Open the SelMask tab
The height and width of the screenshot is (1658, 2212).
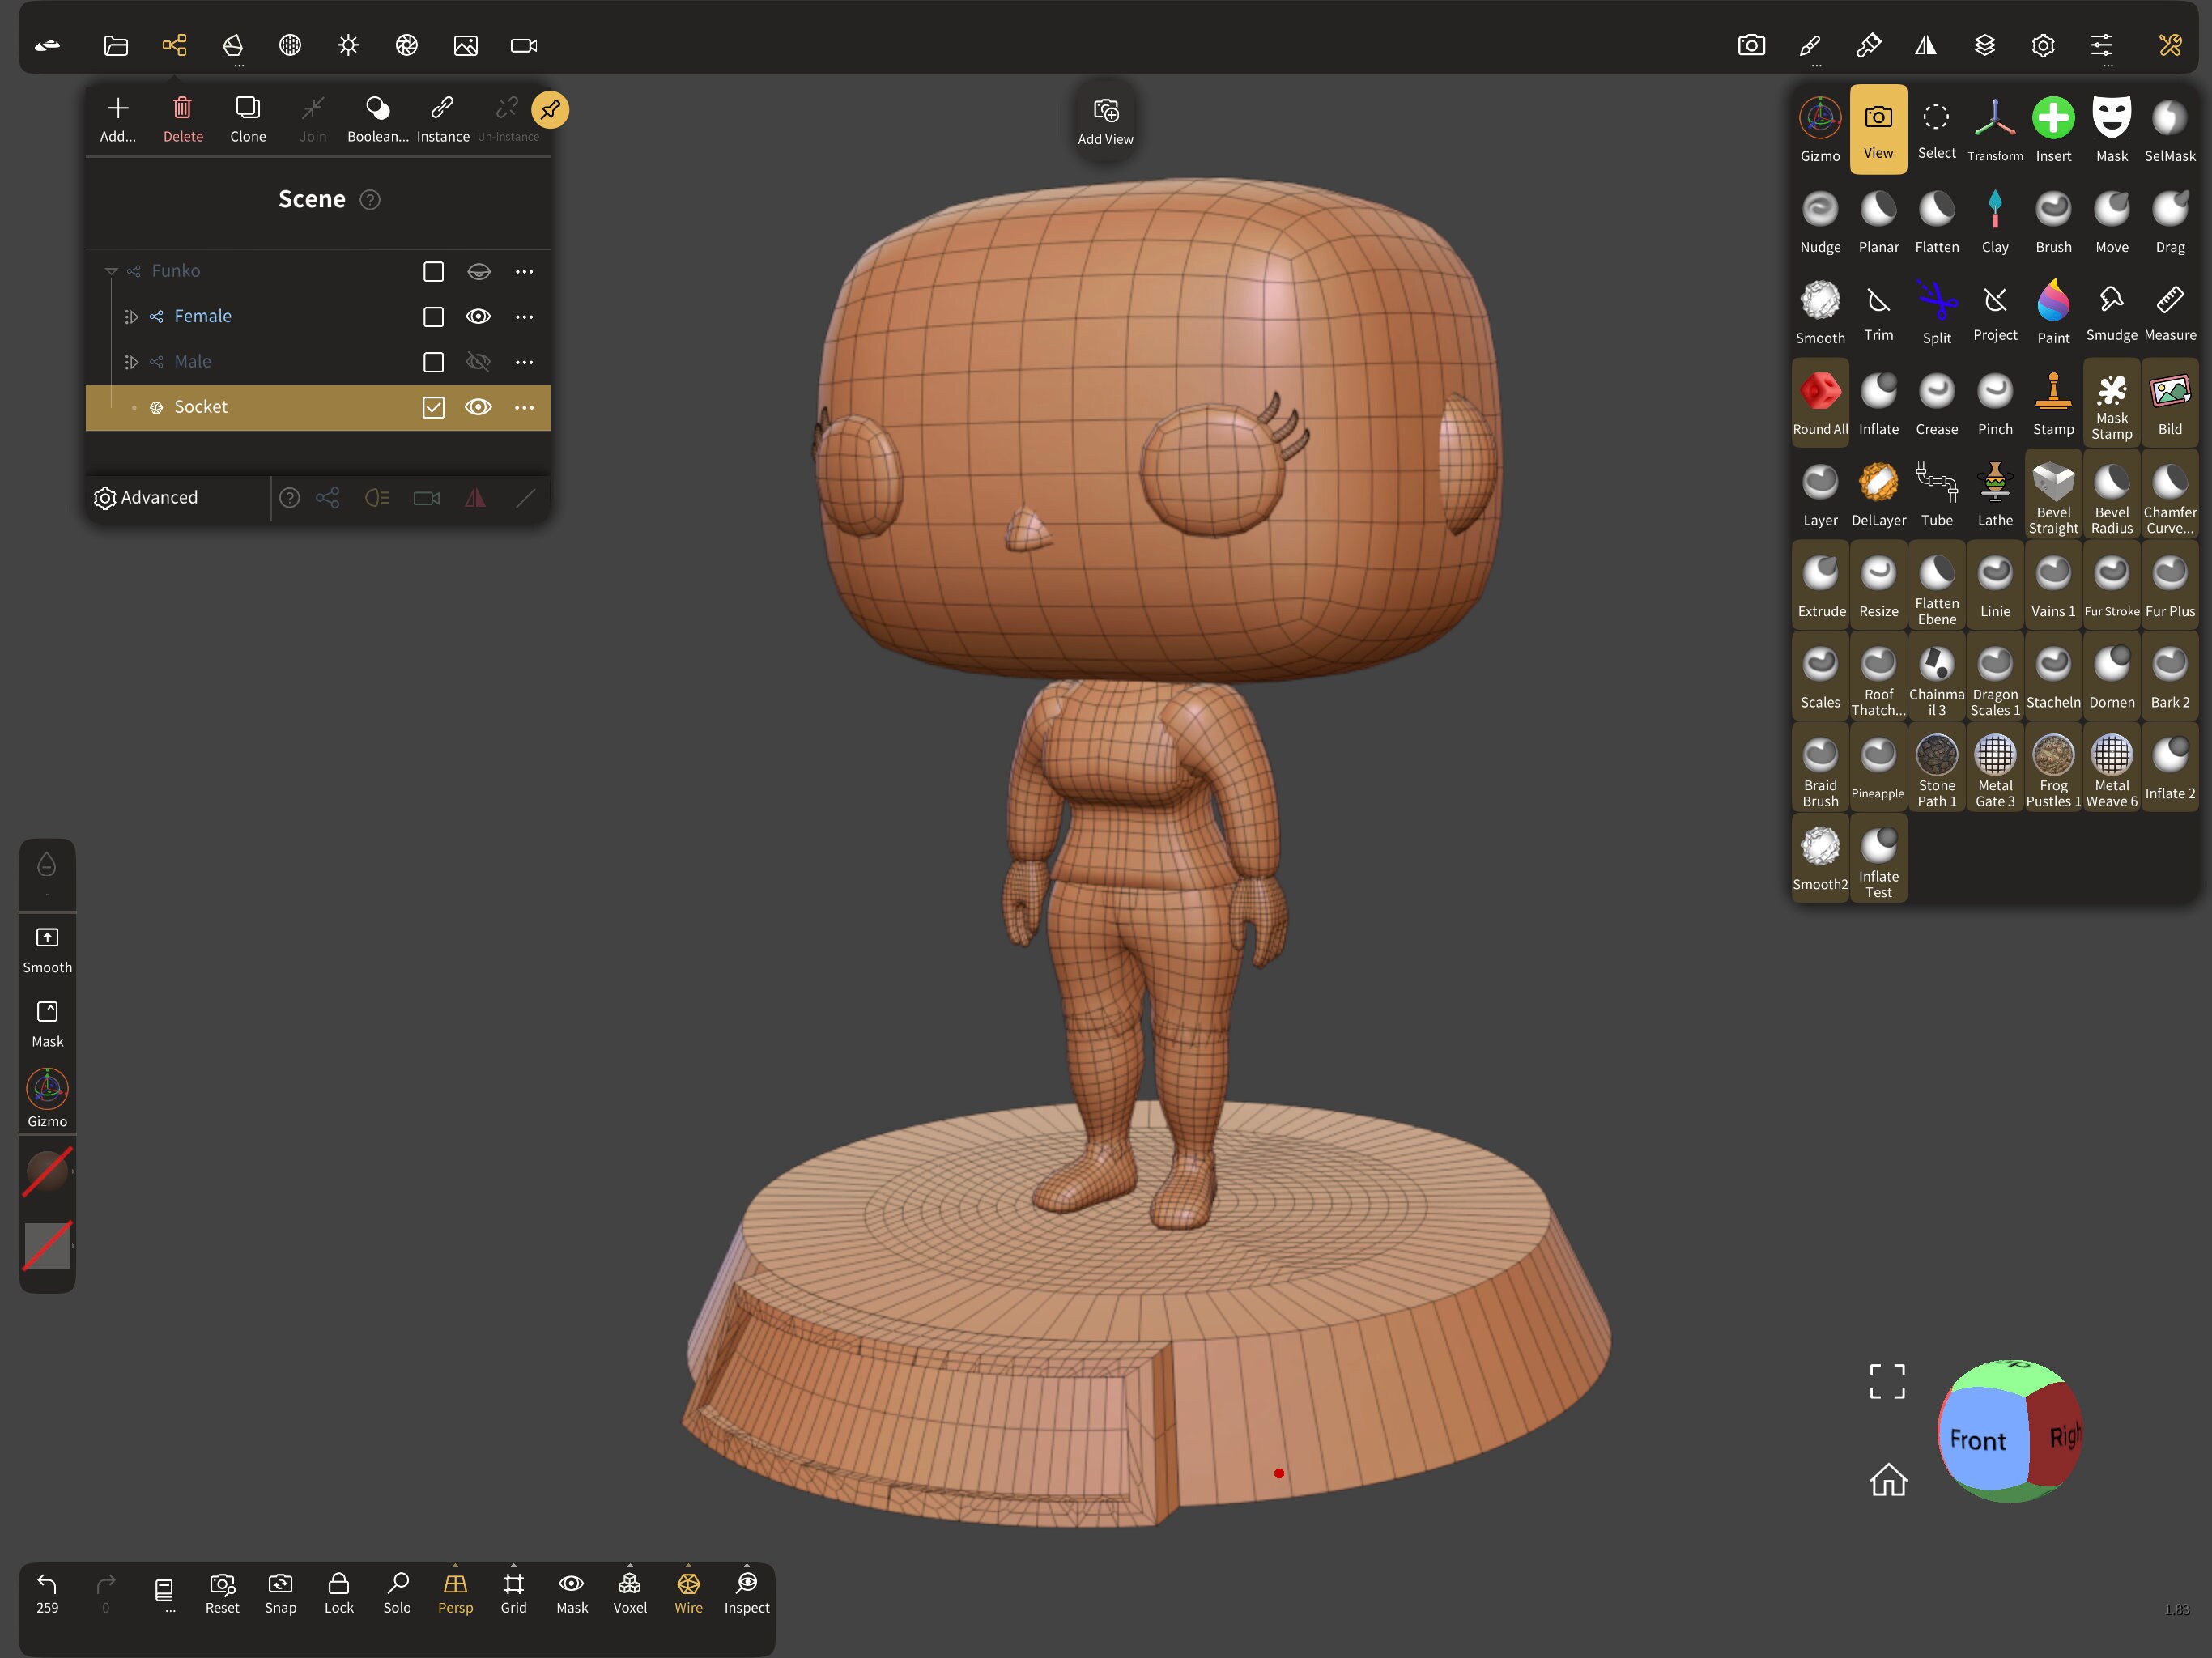pyautogui.click(x=2170, y=128)
